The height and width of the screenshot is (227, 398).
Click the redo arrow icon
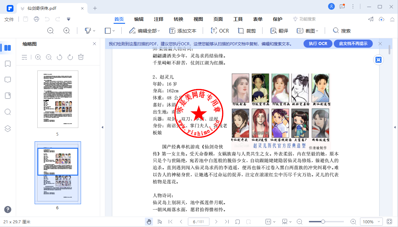tap(58, 19)
